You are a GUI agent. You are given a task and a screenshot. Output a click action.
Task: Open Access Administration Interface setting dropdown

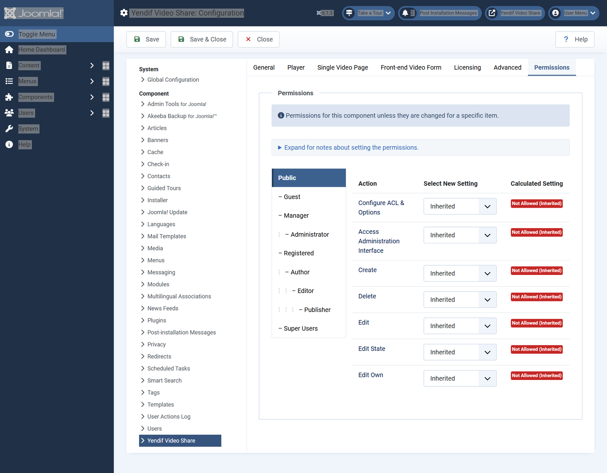[x=460, y=235]
